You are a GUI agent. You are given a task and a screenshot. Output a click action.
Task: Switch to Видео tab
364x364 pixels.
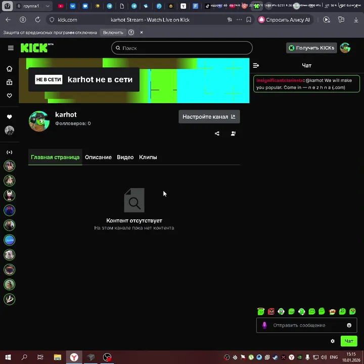click(125, 157)
